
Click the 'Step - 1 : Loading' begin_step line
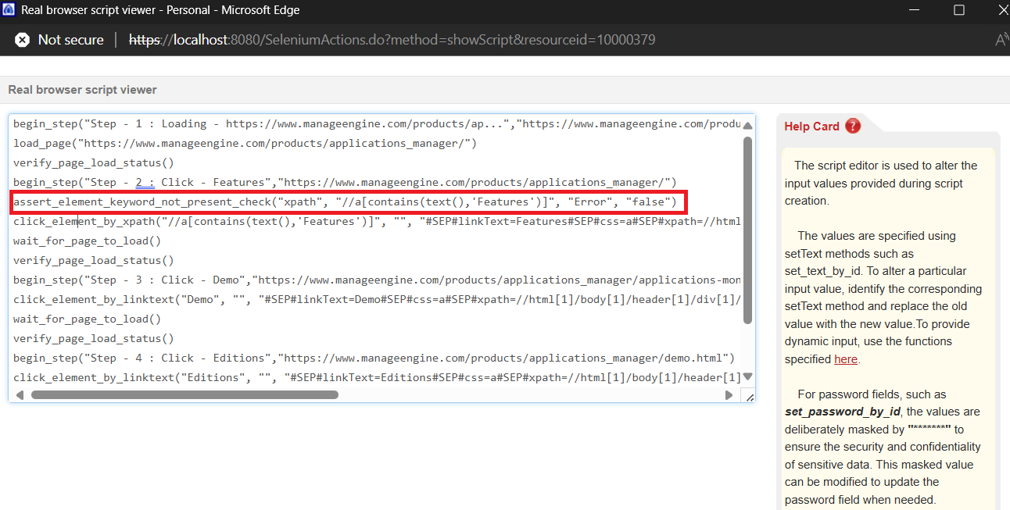[377, 124]
